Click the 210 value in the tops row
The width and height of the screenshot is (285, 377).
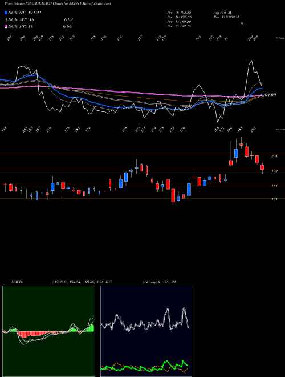point(250,38)
